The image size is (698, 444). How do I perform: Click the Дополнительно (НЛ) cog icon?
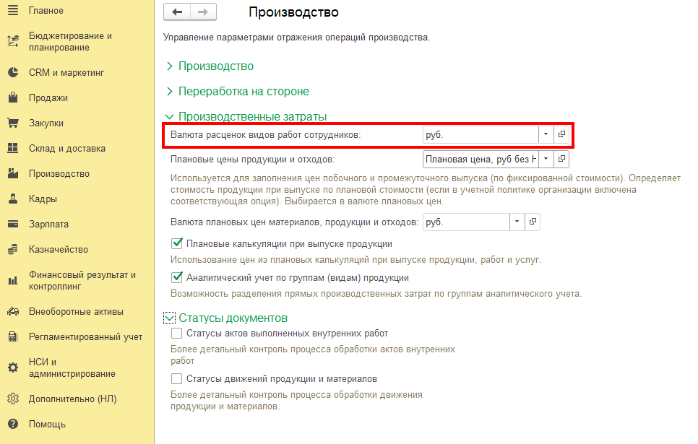point(13,399)
